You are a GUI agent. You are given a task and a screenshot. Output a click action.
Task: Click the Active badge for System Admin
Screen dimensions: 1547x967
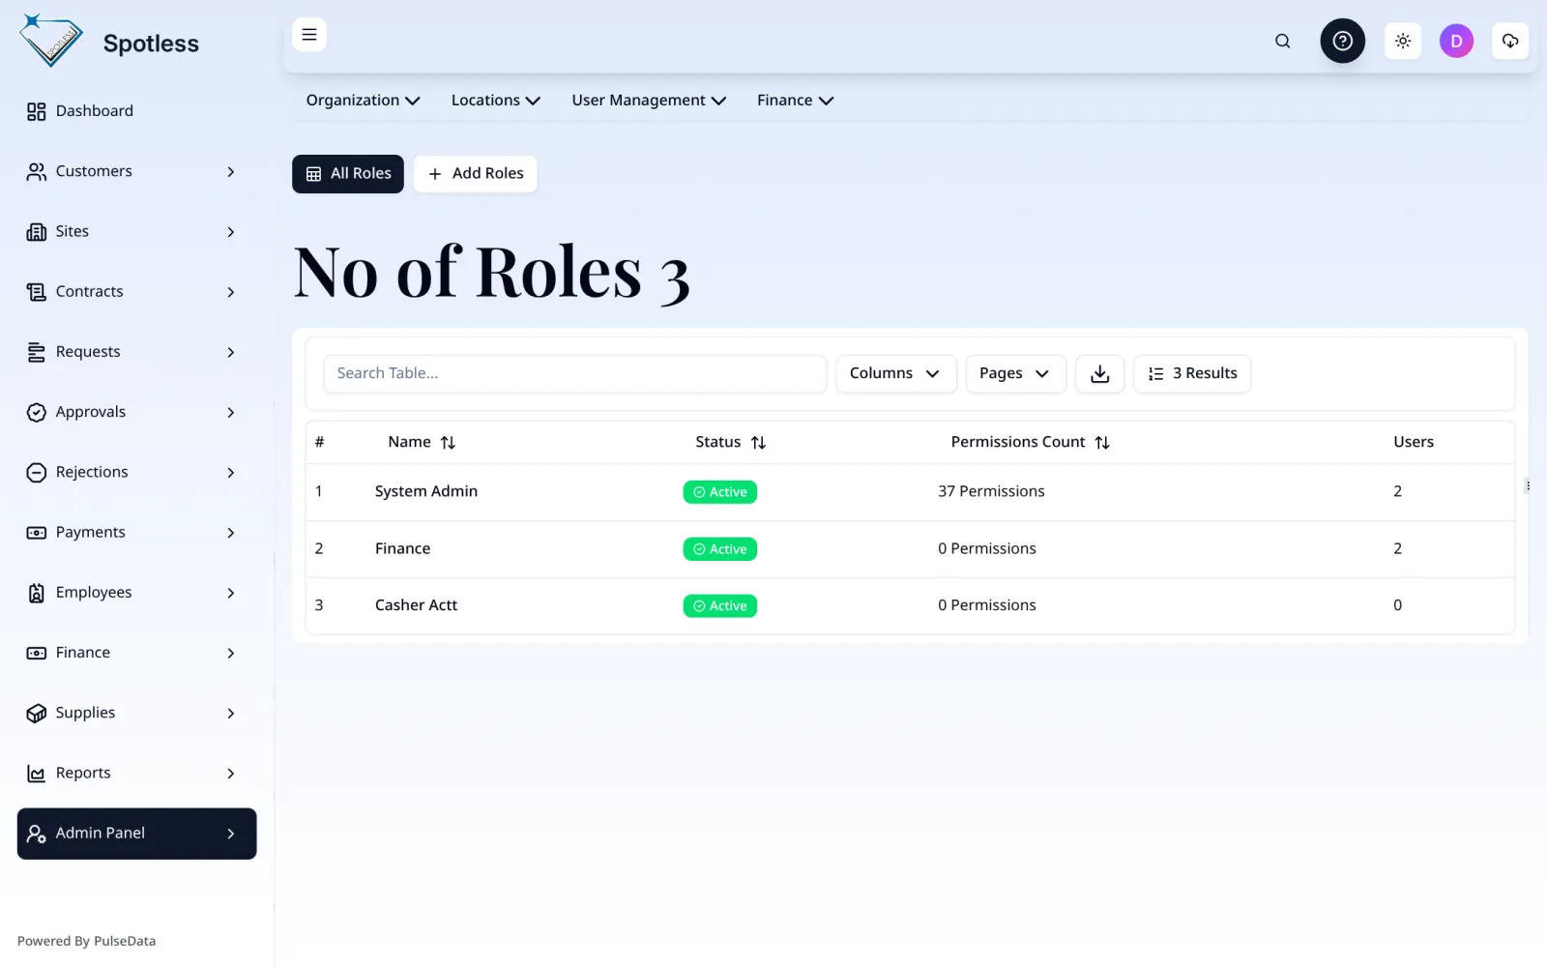720,492
